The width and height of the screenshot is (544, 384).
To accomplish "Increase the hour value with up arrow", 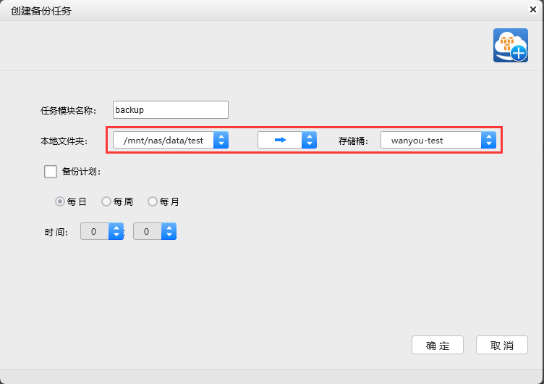I will point(116,228).
